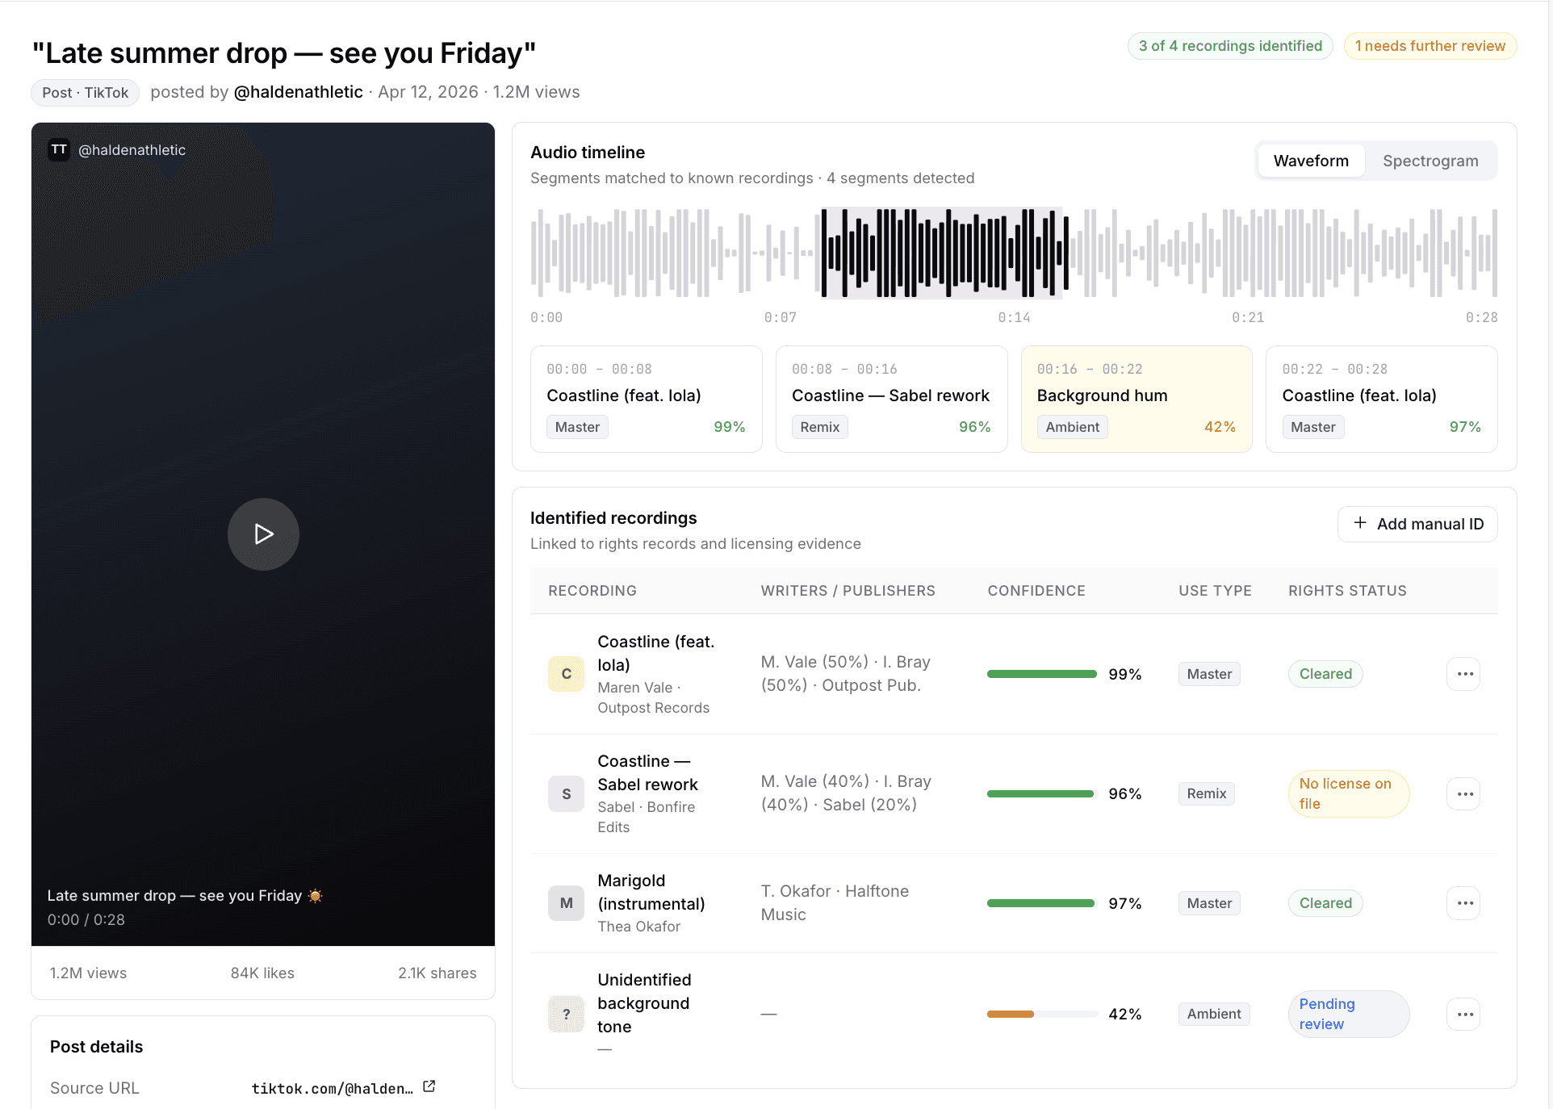Open the overflow menu for Marigold (instrumental)
The height and width of the screenshot is (1109, 1553).
[1463, 903]
